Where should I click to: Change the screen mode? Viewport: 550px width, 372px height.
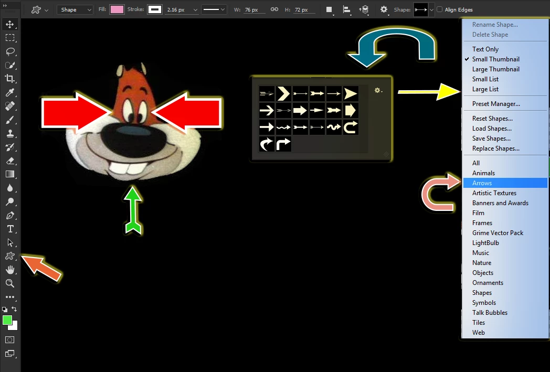click(x=10, y=354)
